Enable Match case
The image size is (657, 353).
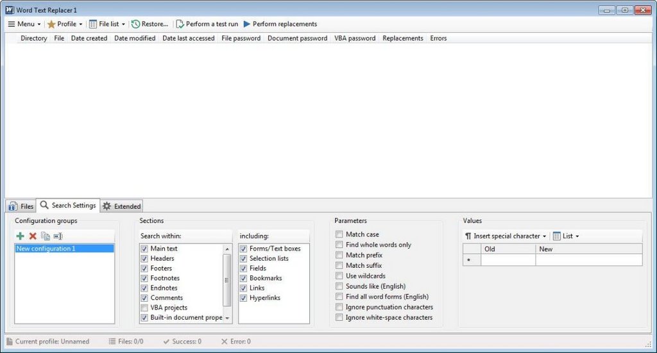(339, 234)
